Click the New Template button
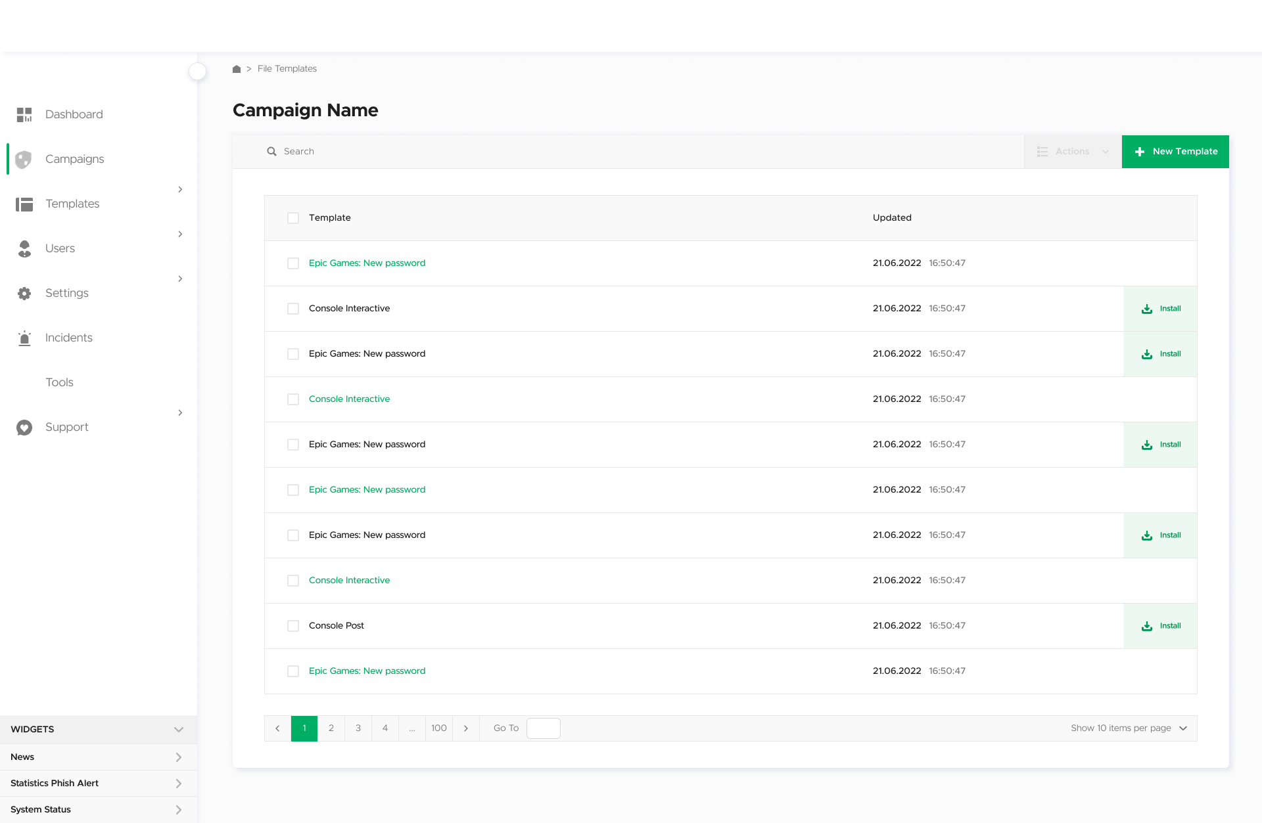This screenshot has width=1262, height=823. coord(1175,152)
